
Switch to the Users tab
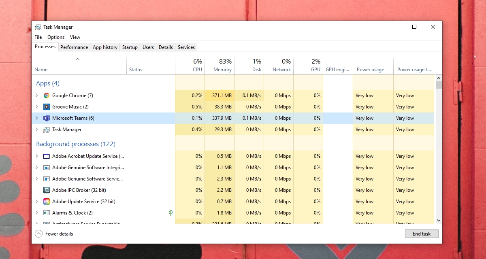(148, 47)
